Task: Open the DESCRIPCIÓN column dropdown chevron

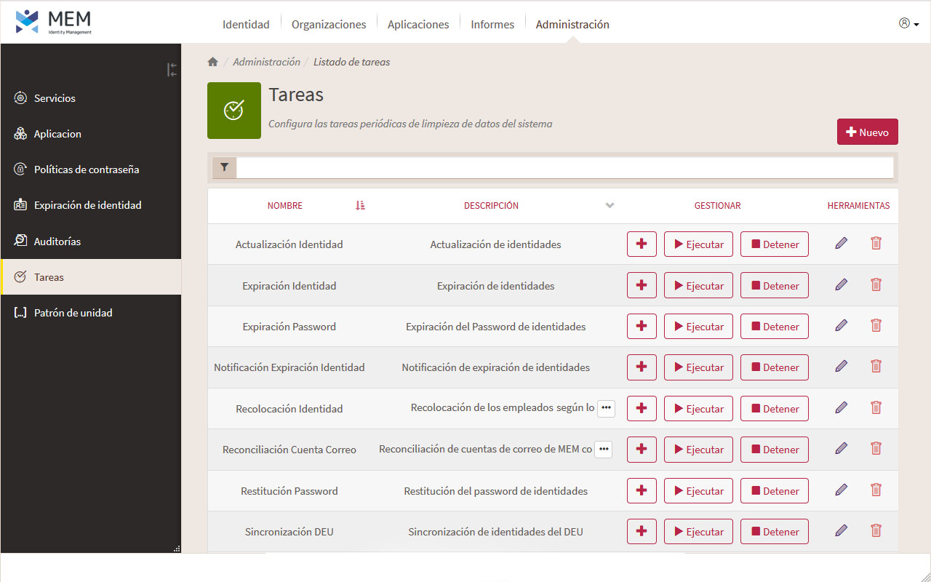Action: [610, 206]
